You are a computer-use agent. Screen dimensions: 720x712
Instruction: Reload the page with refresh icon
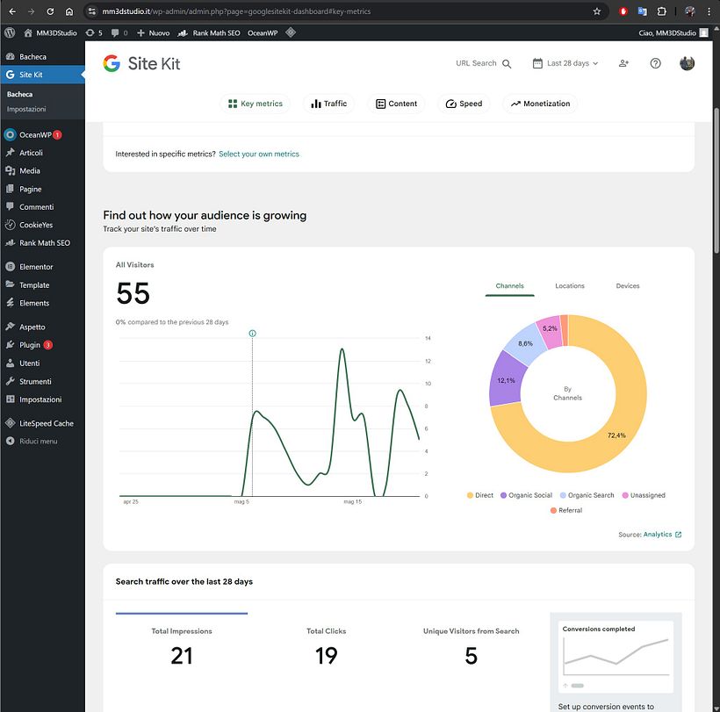coord(50,11)
